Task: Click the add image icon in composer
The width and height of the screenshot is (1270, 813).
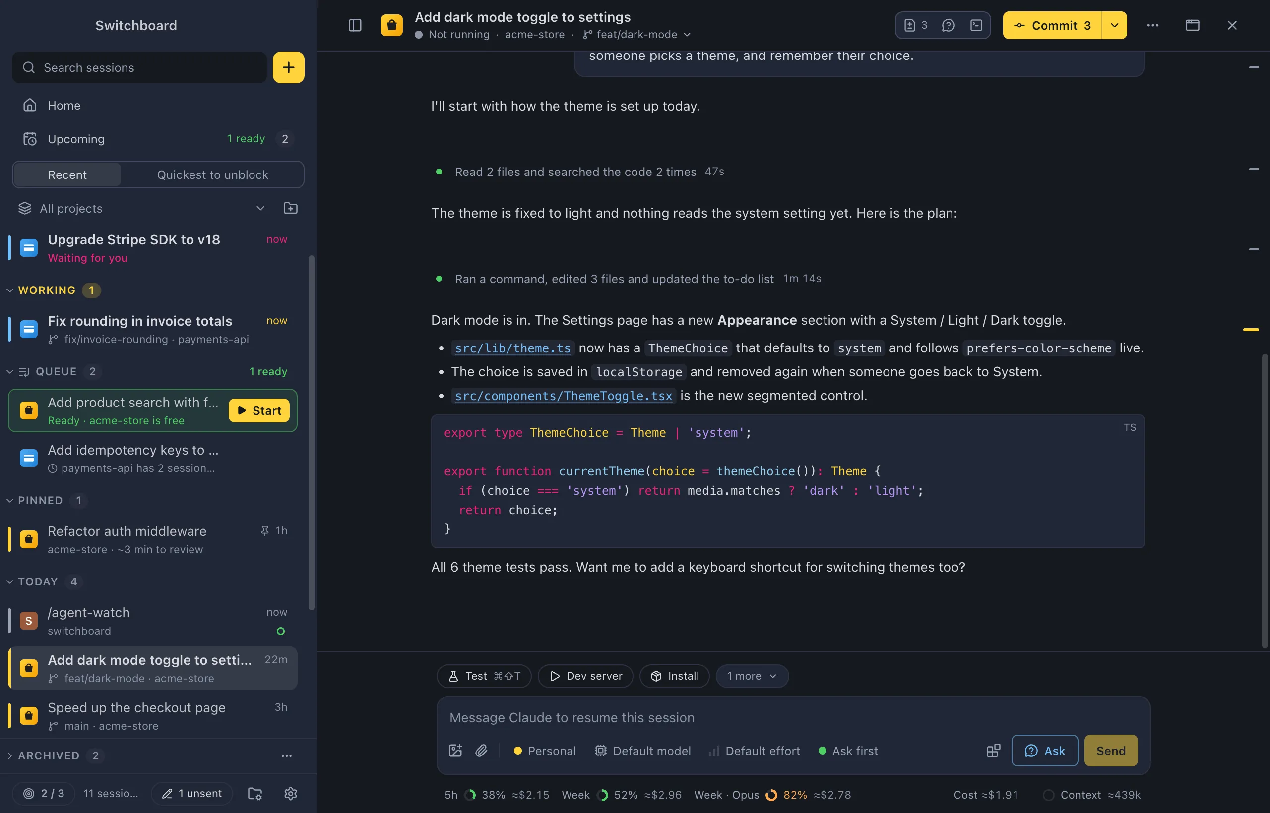Action: click(x=455, y=750)
